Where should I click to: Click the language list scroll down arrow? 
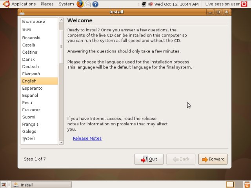tap(61, 142)
